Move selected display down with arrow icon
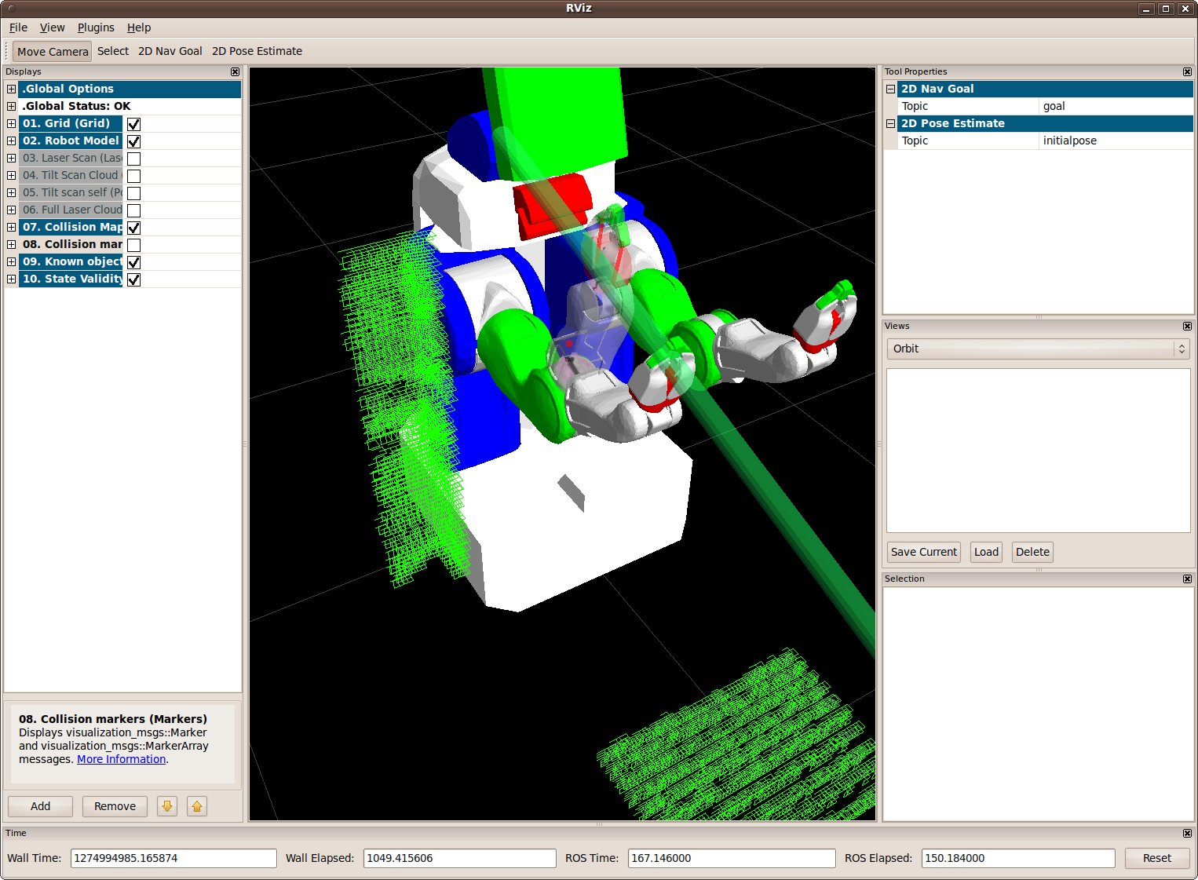The image size is (1198, 880). tap(167, 806)
